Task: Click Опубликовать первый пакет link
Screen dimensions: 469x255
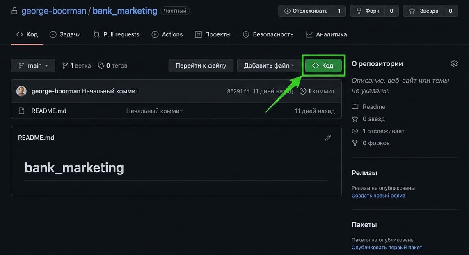Action: [x=387, y=248]
